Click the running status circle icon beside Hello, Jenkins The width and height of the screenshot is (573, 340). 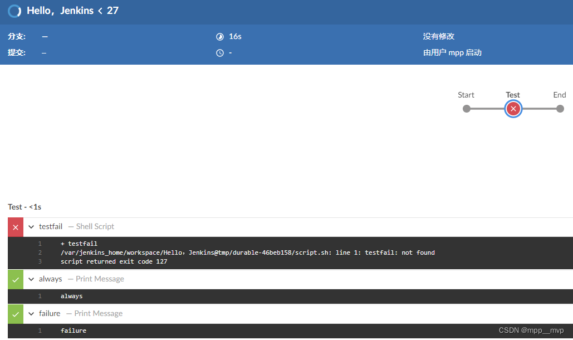click(14, 11)
